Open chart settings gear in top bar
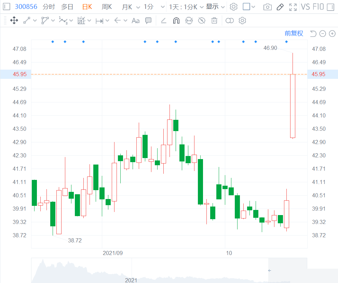This screenshot has width=338, height=283. click(x=233, y=7)
